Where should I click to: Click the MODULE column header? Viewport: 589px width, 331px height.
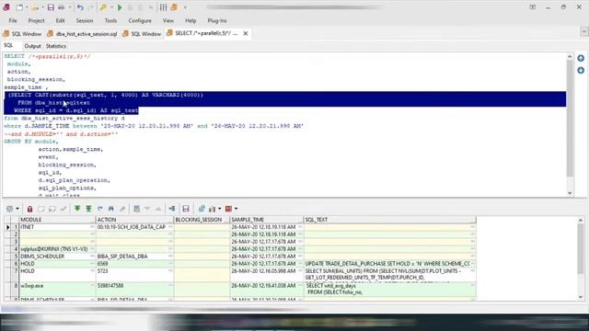tap(57, 220)
